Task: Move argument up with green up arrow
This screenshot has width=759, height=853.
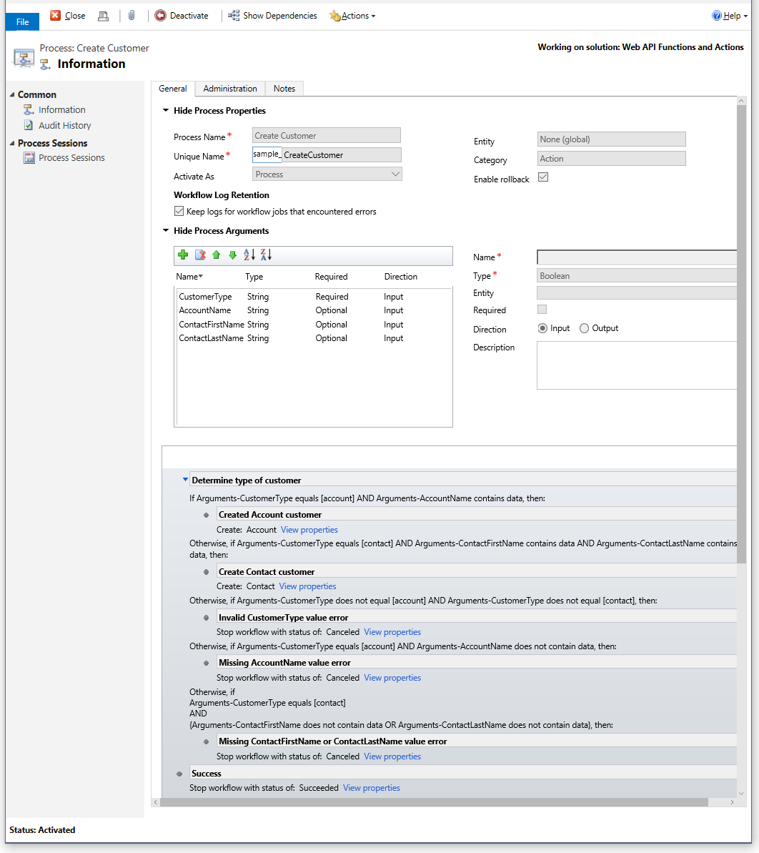Action: (x=216, y=255)
